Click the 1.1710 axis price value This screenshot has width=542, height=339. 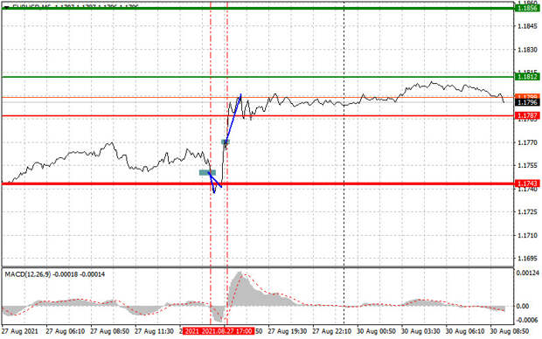point(527,235)
